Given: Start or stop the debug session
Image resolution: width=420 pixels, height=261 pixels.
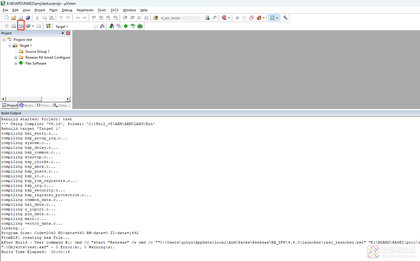Looking at the screenshot, I should 224,18.
